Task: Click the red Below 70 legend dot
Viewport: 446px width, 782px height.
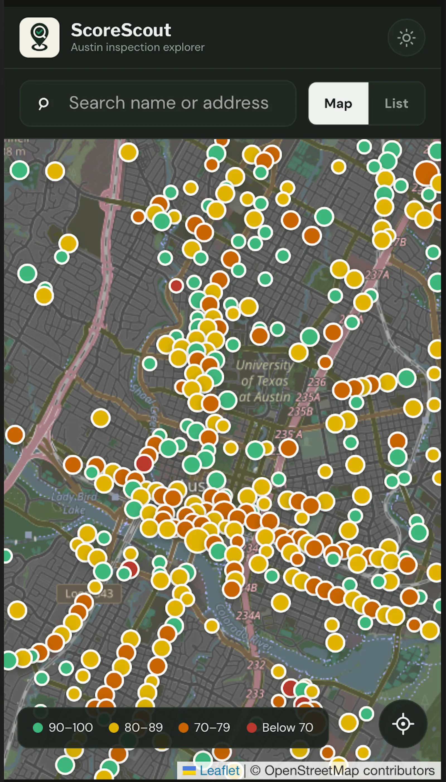Action: (x=251, y=727)
